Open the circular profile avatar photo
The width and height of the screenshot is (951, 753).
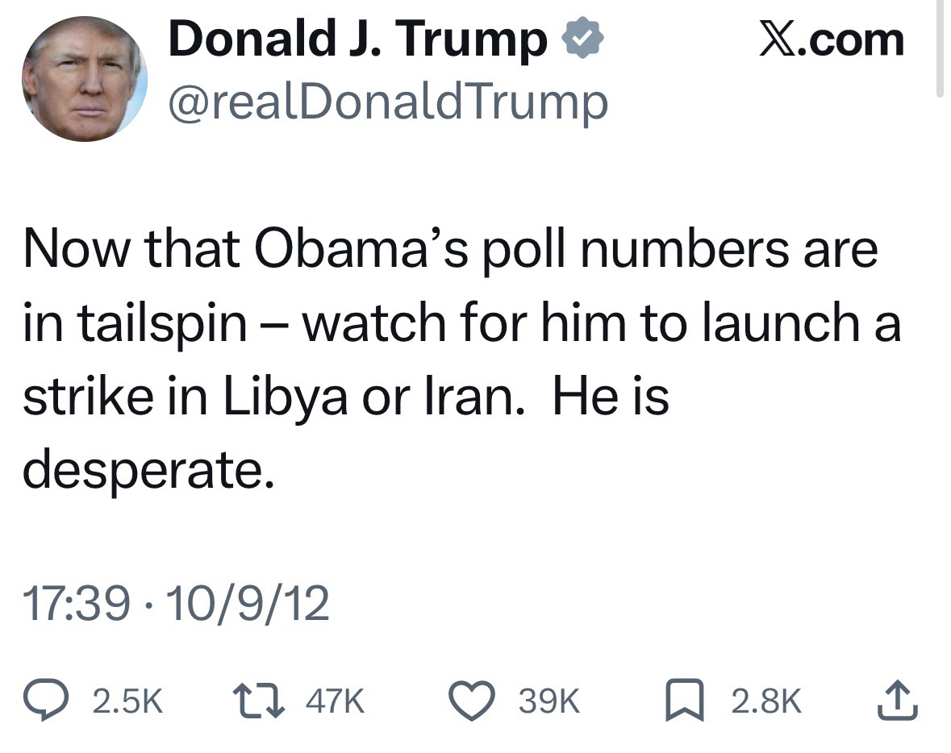[84, 79]
